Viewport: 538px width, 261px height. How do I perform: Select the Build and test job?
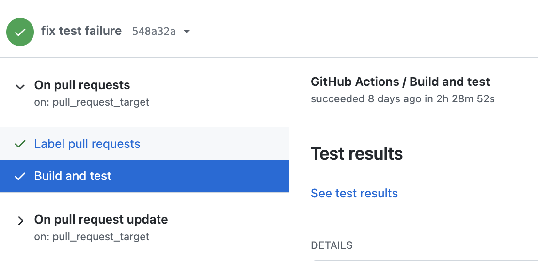[73, 176]
